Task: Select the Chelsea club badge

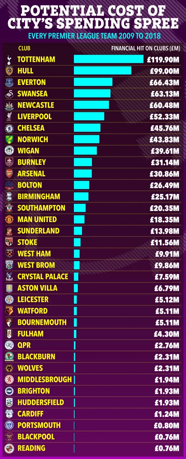Action: (x=9, y=128)
